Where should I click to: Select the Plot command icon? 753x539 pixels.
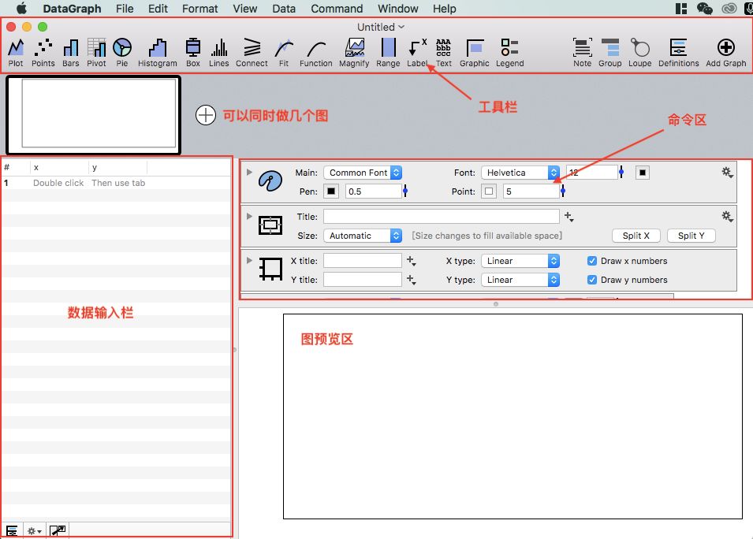[x=15, y=52]
